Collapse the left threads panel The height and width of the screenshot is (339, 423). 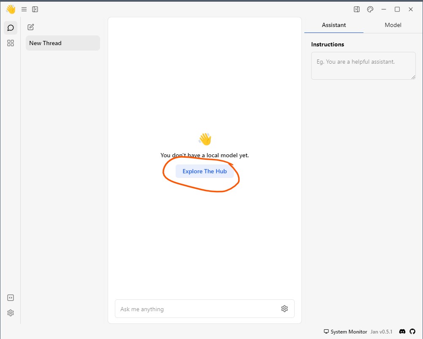35,9
